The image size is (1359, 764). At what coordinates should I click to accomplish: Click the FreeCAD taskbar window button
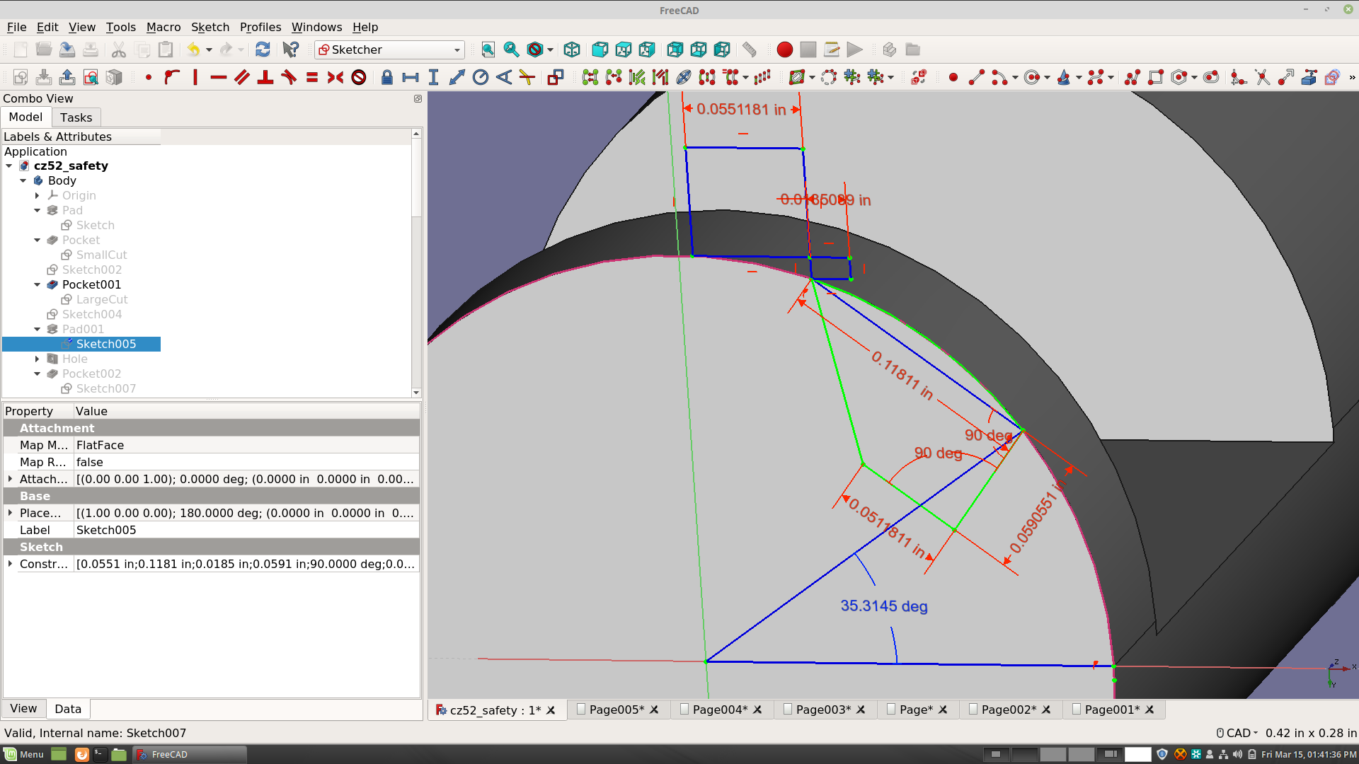(190, 754)
